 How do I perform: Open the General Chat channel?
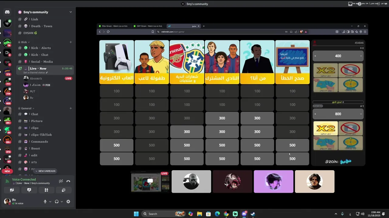tap(45, 114)
